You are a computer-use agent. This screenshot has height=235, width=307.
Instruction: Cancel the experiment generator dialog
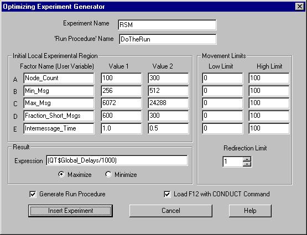(x=171, y=211)
